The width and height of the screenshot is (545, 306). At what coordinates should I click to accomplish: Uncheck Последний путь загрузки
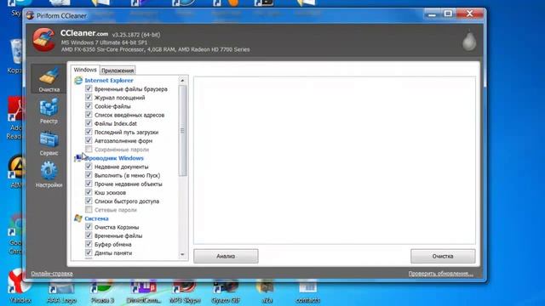89,133
